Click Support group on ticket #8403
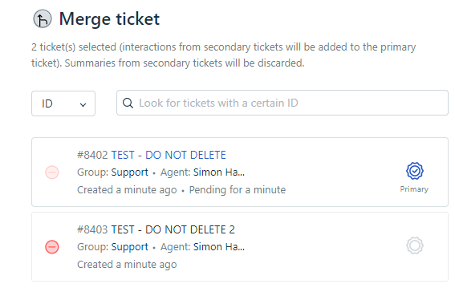The width and height of the screenshot is (455, 292). pyautogui.click(x=130, y=247)
